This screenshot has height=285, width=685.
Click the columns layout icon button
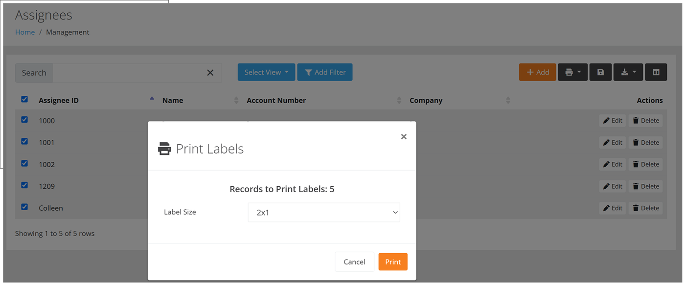click(656, 72)
